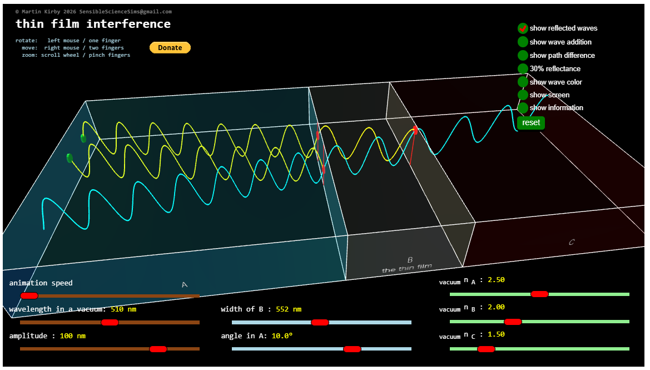Click the vacuum n A slider handle
Viewport: 650px width, 370px height.
click(x=540, y=294)
